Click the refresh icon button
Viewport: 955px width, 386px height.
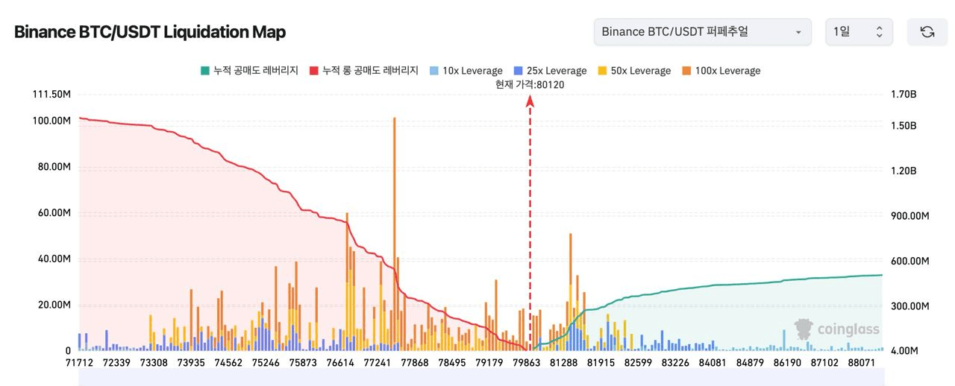[x=927, y=32]
